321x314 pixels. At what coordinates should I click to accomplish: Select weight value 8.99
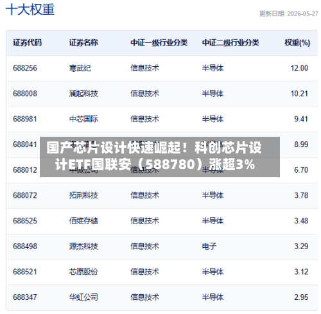[301, 144]
